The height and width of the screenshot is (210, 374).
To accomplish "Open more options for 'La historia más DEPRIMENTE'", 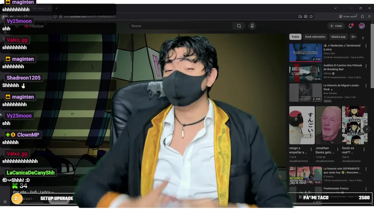I will click(x=366, y=169).
